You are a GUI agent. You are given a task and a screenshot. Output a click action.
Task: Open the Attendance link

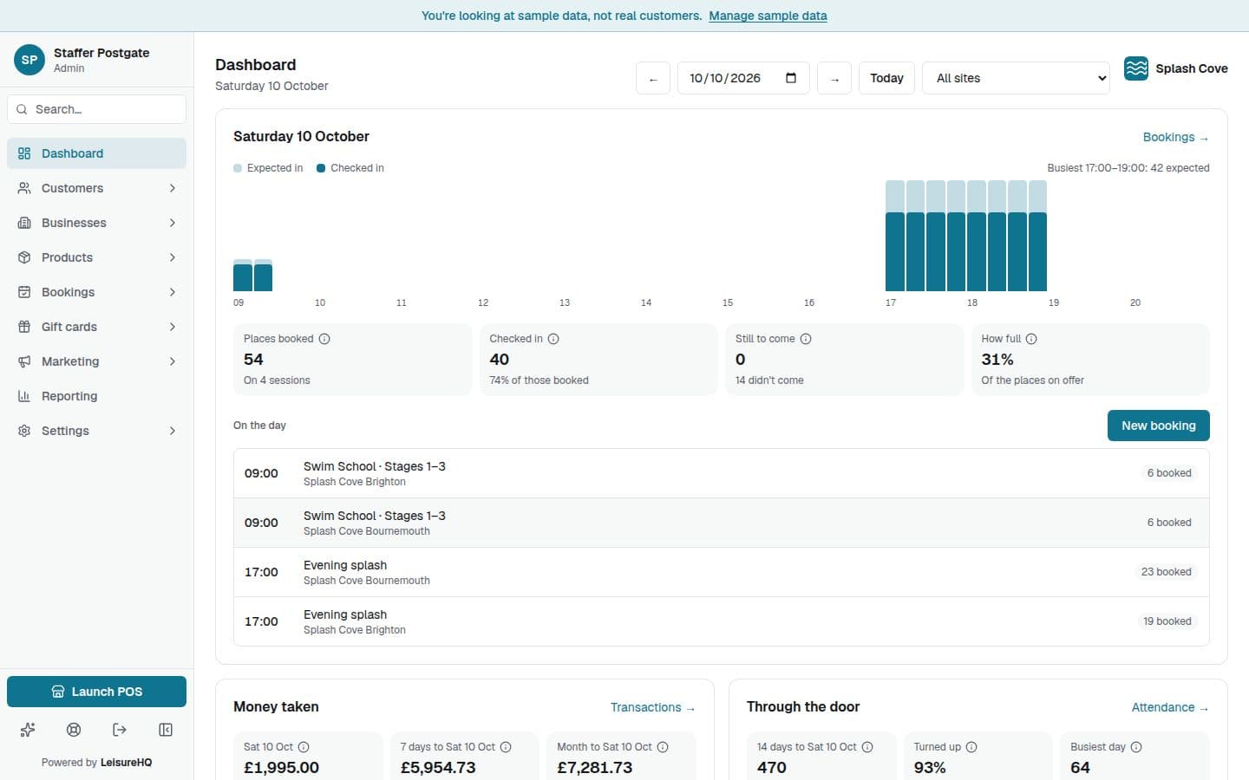pos(1170,707)
